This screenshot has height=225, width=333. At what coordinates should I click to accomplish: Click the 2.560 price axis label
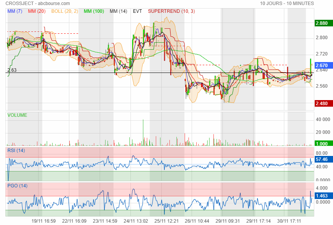tap(322, 86)
